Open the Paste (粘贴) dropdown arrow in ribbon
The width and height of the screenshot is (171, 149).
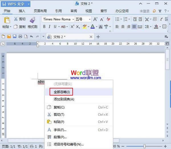tap(11, 27)
